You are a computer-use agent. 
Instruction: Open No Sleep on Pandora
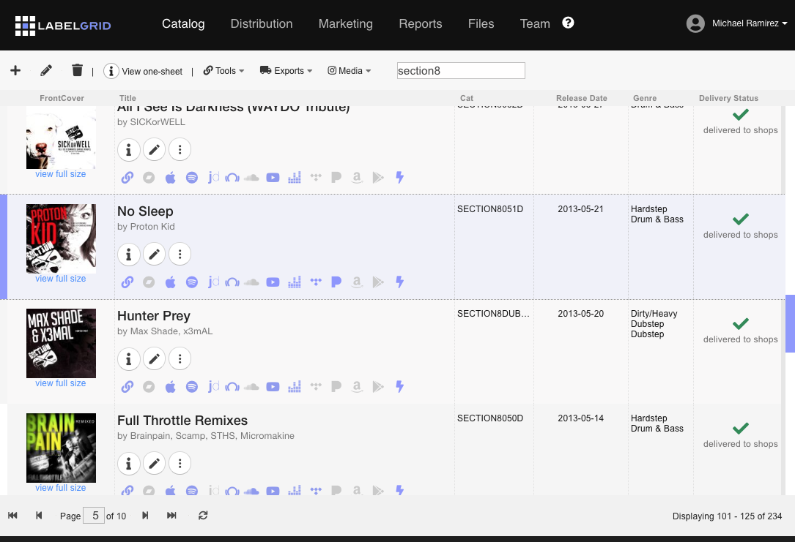(336, 282)
